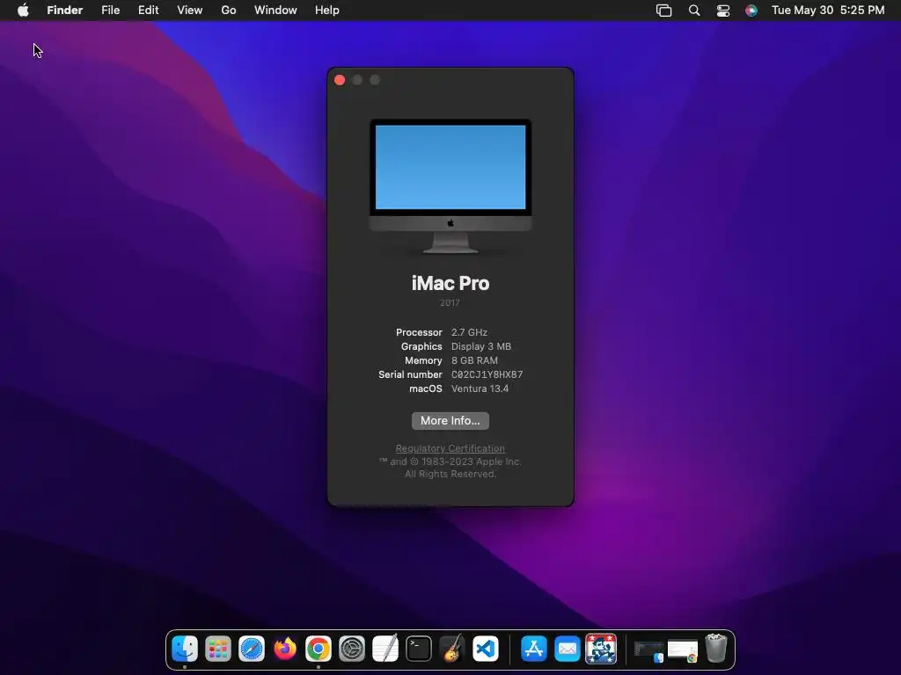This screenshot has height=675, width=901.
Task: Click the More Info... button
Action: tap(450, 421)
